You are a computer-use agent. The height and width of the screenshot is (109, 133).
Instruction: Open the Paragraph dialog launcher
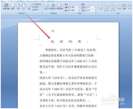coord(96,13)
